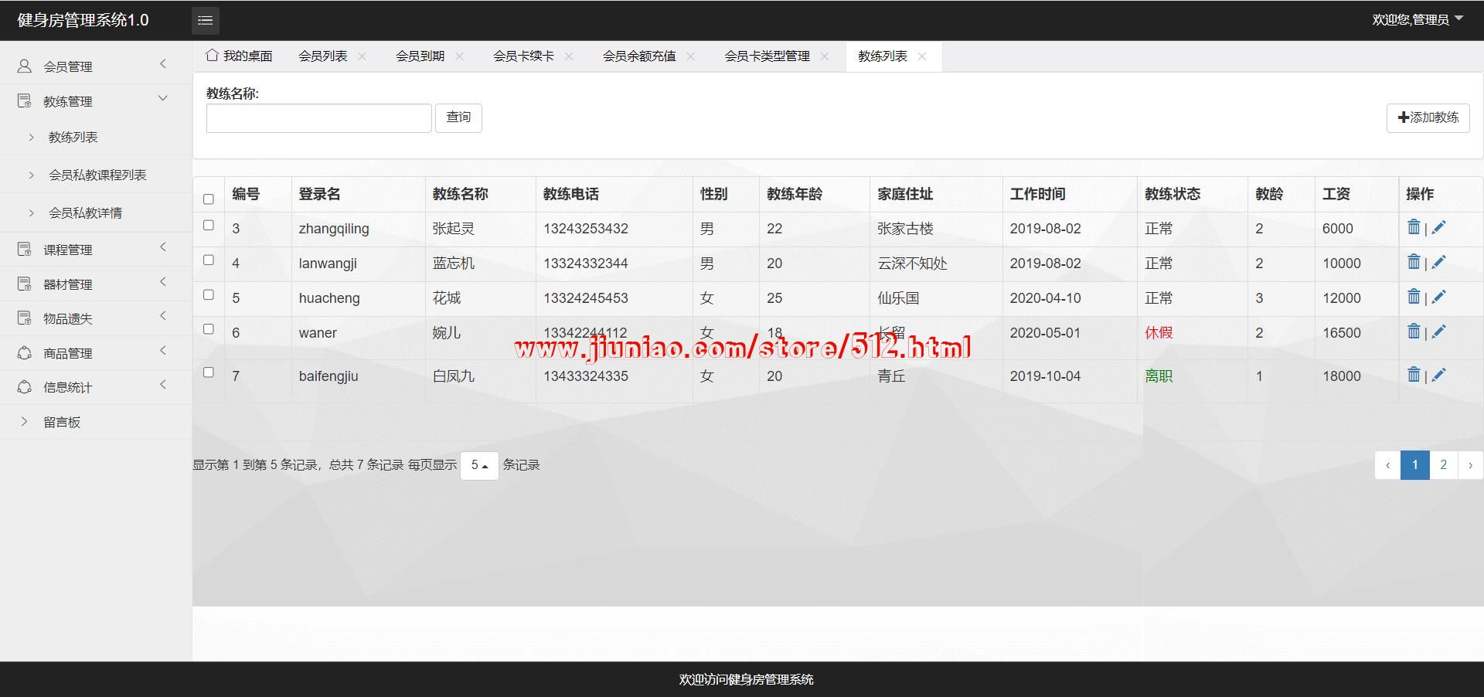The image size is (1484, 697).
Task: Close the 教练列表 tab using X icon
Action: click(x=921, y=56)
